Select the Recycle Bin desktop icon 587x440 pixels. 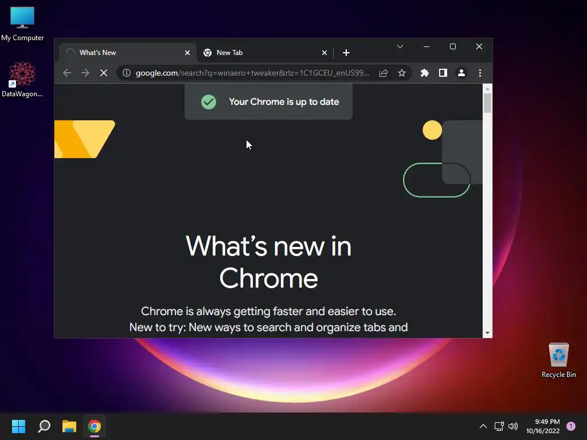tap(558, 360)
